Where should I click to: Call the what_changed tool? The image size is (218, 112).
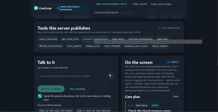click(x=112, y=46)
